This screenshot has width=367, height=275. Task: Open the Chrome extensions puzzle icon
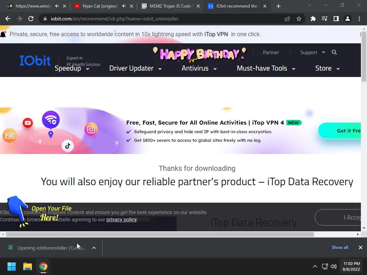313,19
